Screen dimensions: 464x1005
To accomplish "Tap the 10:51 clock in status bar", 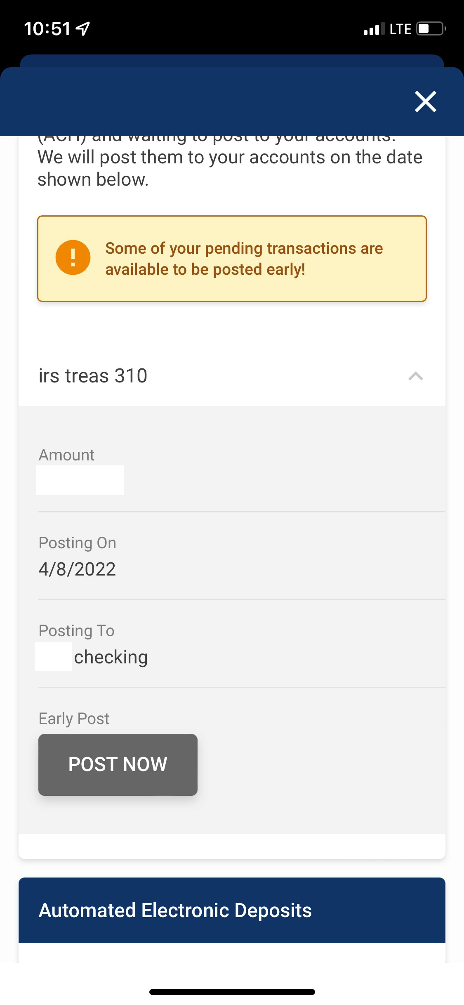I will 47,29.
